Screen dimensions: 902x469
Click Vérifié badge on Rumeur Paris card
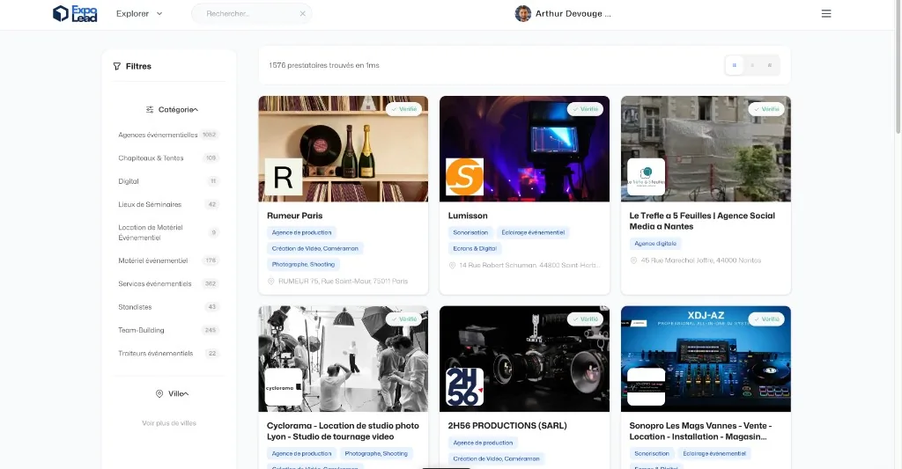(403, 109)
